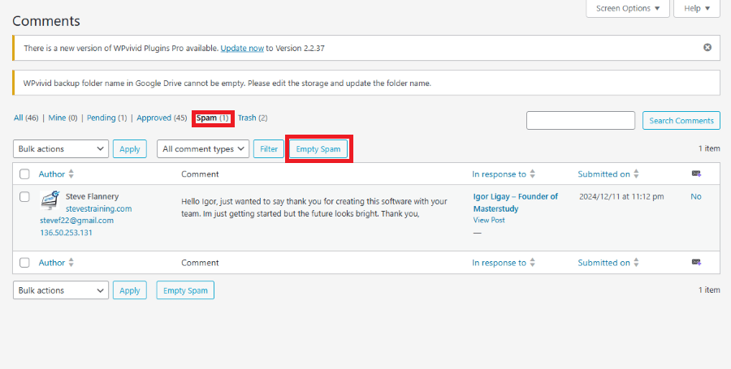The image size is (731, 369).
Task: Click the top Empty Spam button
Action: (x=318, y=149)
